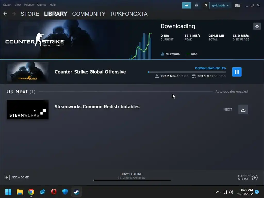The image size is (264, 198).
Task: Open the blue cubes taskbar app
Action: pos(43,192)
